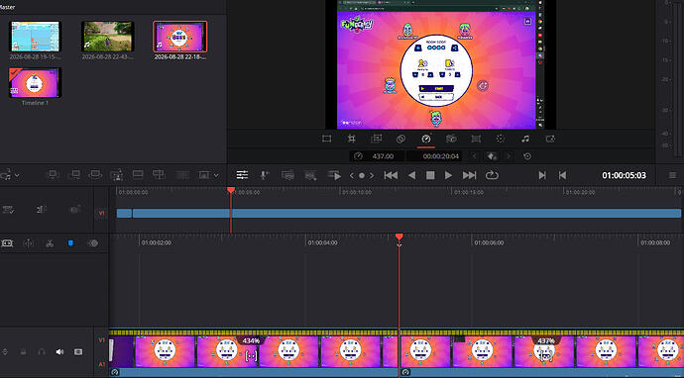Open the Dynamic Zoom tool
684x378 pixels.
click(376, 139)
